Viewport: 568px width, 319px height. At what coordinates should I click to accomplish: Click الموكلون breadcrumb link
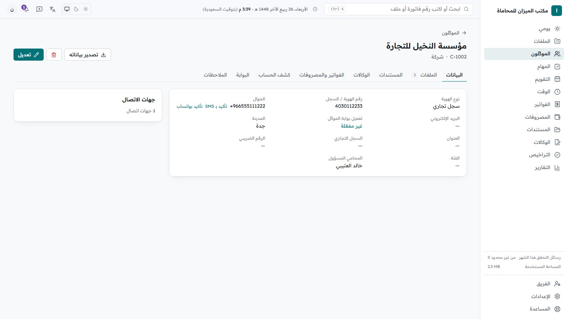pos(450,33)
